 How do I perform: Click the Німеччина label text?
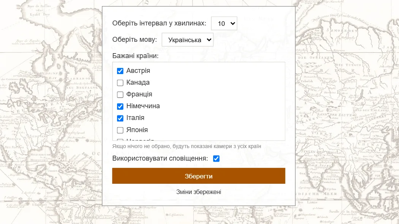pyautogui.click(x=143, y=106)
